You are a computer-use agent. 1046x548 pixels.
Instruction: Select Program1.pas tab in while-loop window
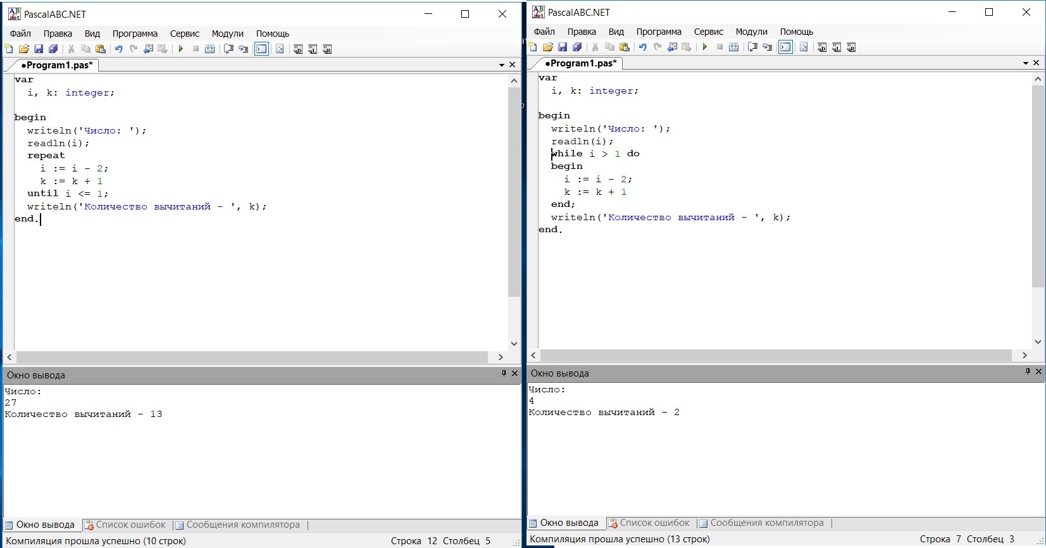(580, 63)
